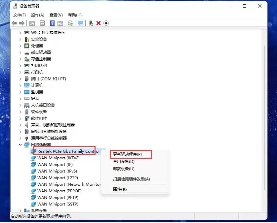Open the 查看 menu
Viewport: 277px width, 223px height.
(55, 15)
